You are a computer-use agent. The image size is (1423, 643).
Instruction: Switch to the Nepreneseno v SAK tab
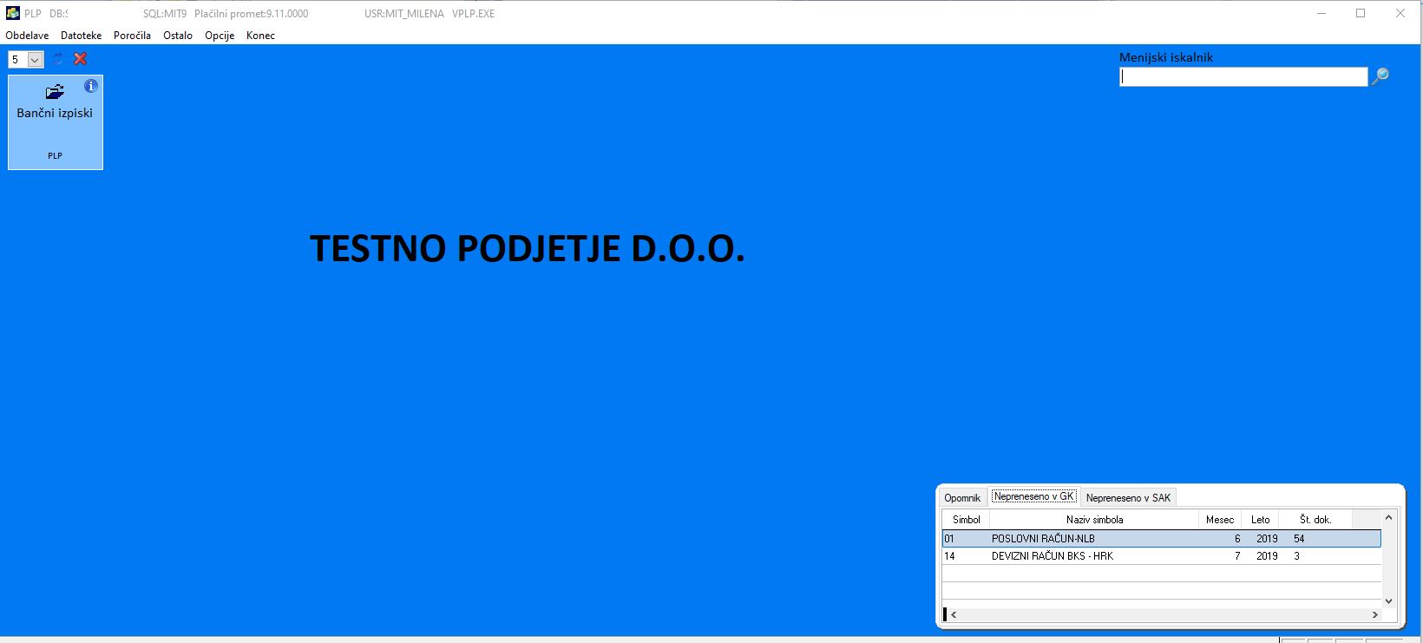click(x=1128, y=497)
